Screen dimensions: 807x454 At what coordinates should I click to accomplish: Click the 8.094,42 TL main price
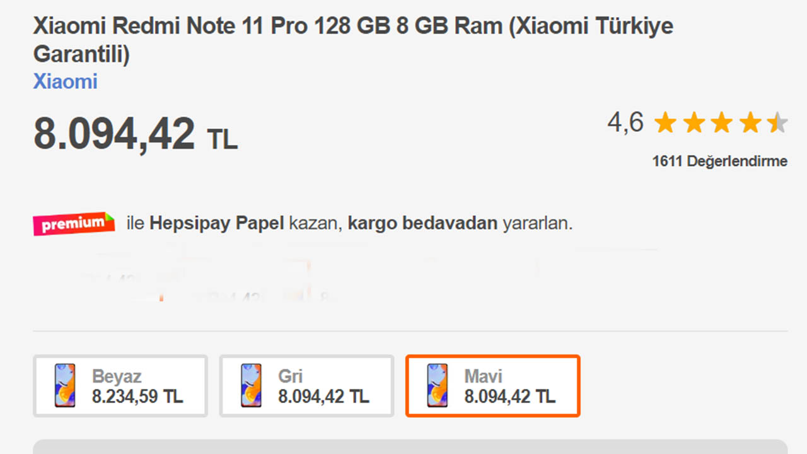click(136, 132)
